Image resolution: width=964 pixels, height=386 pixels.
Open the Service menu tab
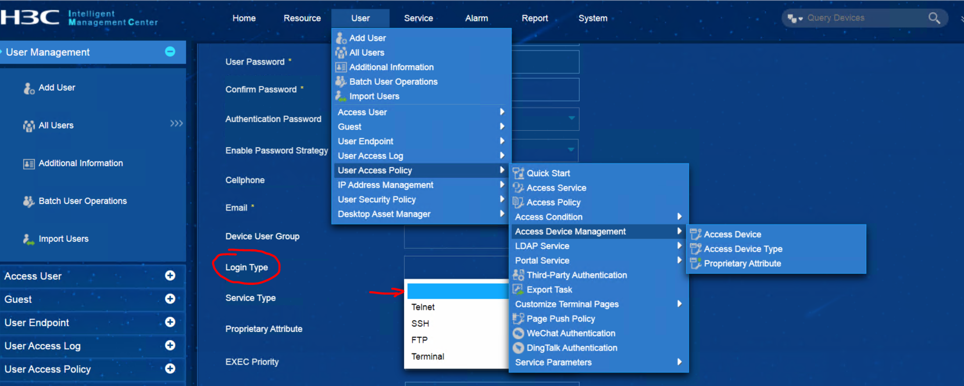418,18
